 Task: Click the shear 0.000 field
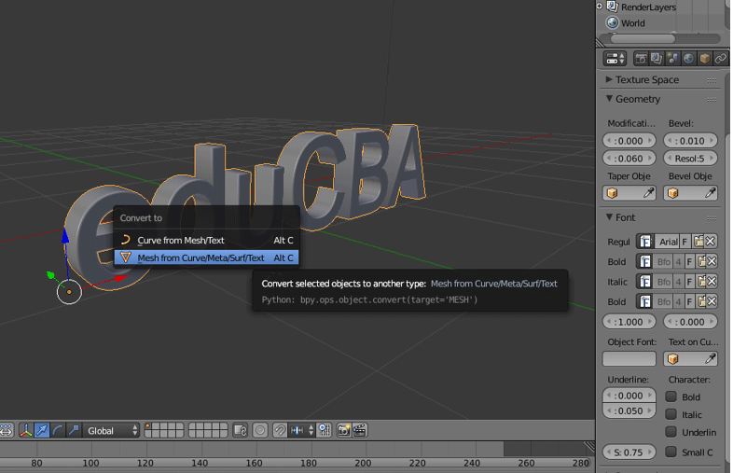point(690,322)
